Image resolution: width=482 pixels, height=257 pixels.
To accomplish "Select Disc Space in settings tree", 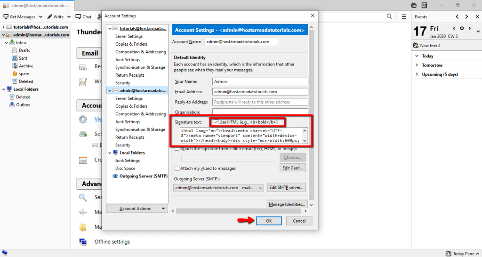I will 125,169.
